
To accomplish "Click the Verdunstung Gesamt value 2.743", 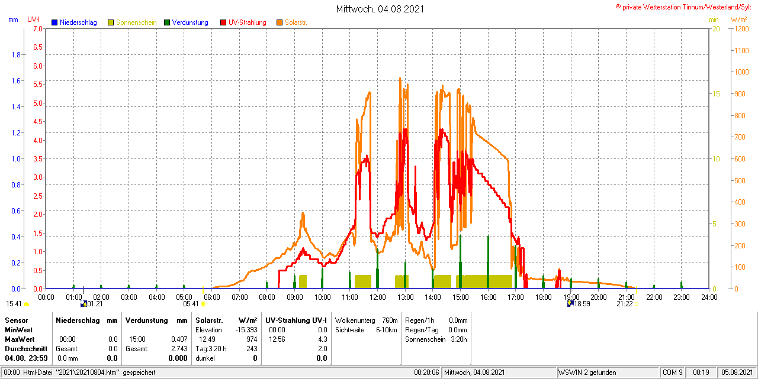I will 179,349.
